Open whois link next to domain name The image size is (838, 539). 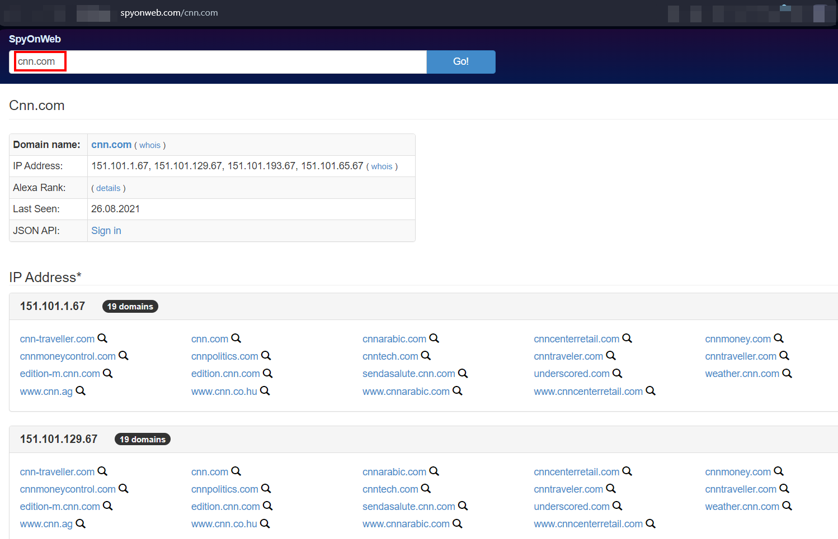click(x=150, y=145)
